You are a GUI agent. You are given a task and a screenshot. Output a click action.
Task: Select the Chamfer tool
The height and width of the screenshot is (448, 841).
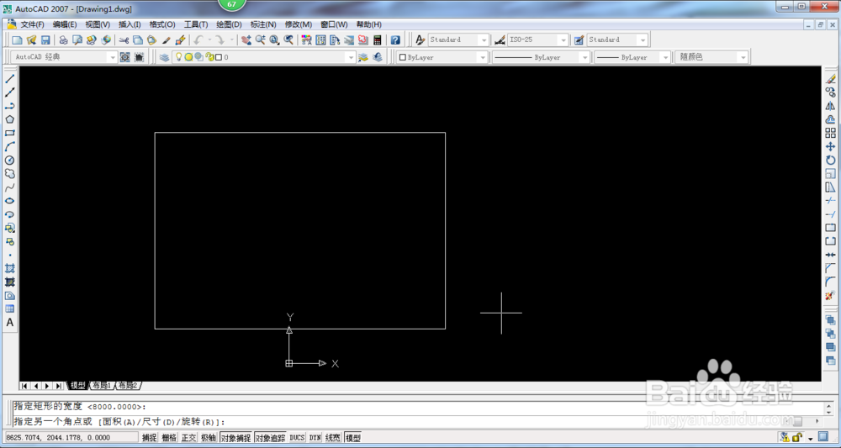pyautogui.click(x=831, y=268)
